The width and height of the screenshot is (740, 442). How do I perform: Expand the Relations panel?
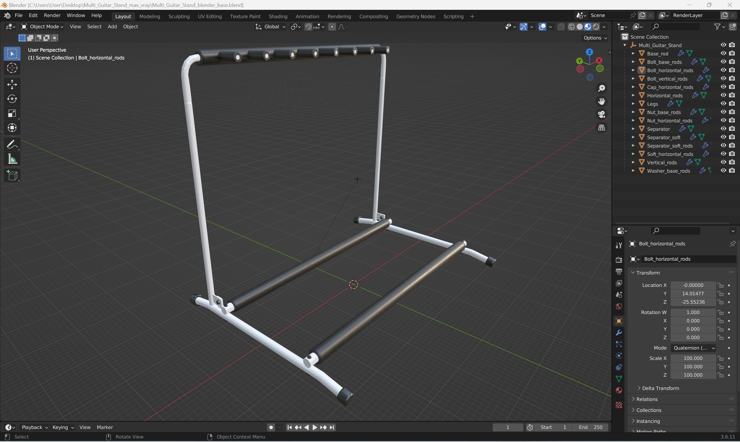[x=647, y=399]
